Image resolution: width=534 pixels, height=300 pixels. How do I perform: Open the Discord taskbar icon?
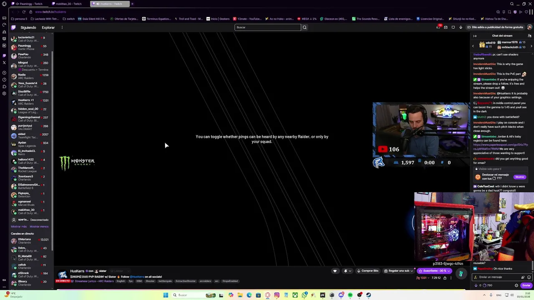(341, 295)
